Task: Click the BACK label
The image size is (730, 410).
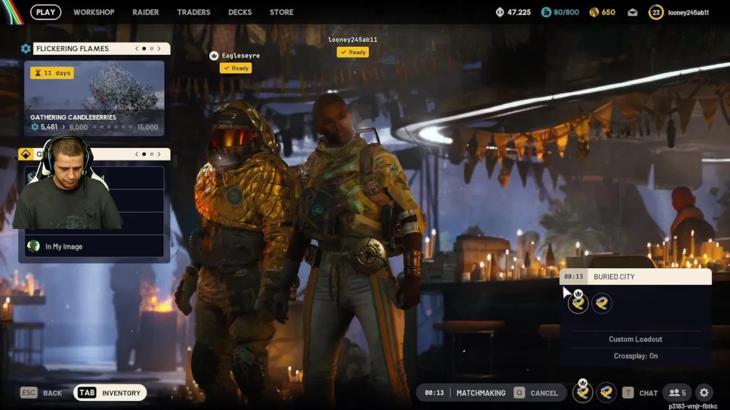Action: 52,393
